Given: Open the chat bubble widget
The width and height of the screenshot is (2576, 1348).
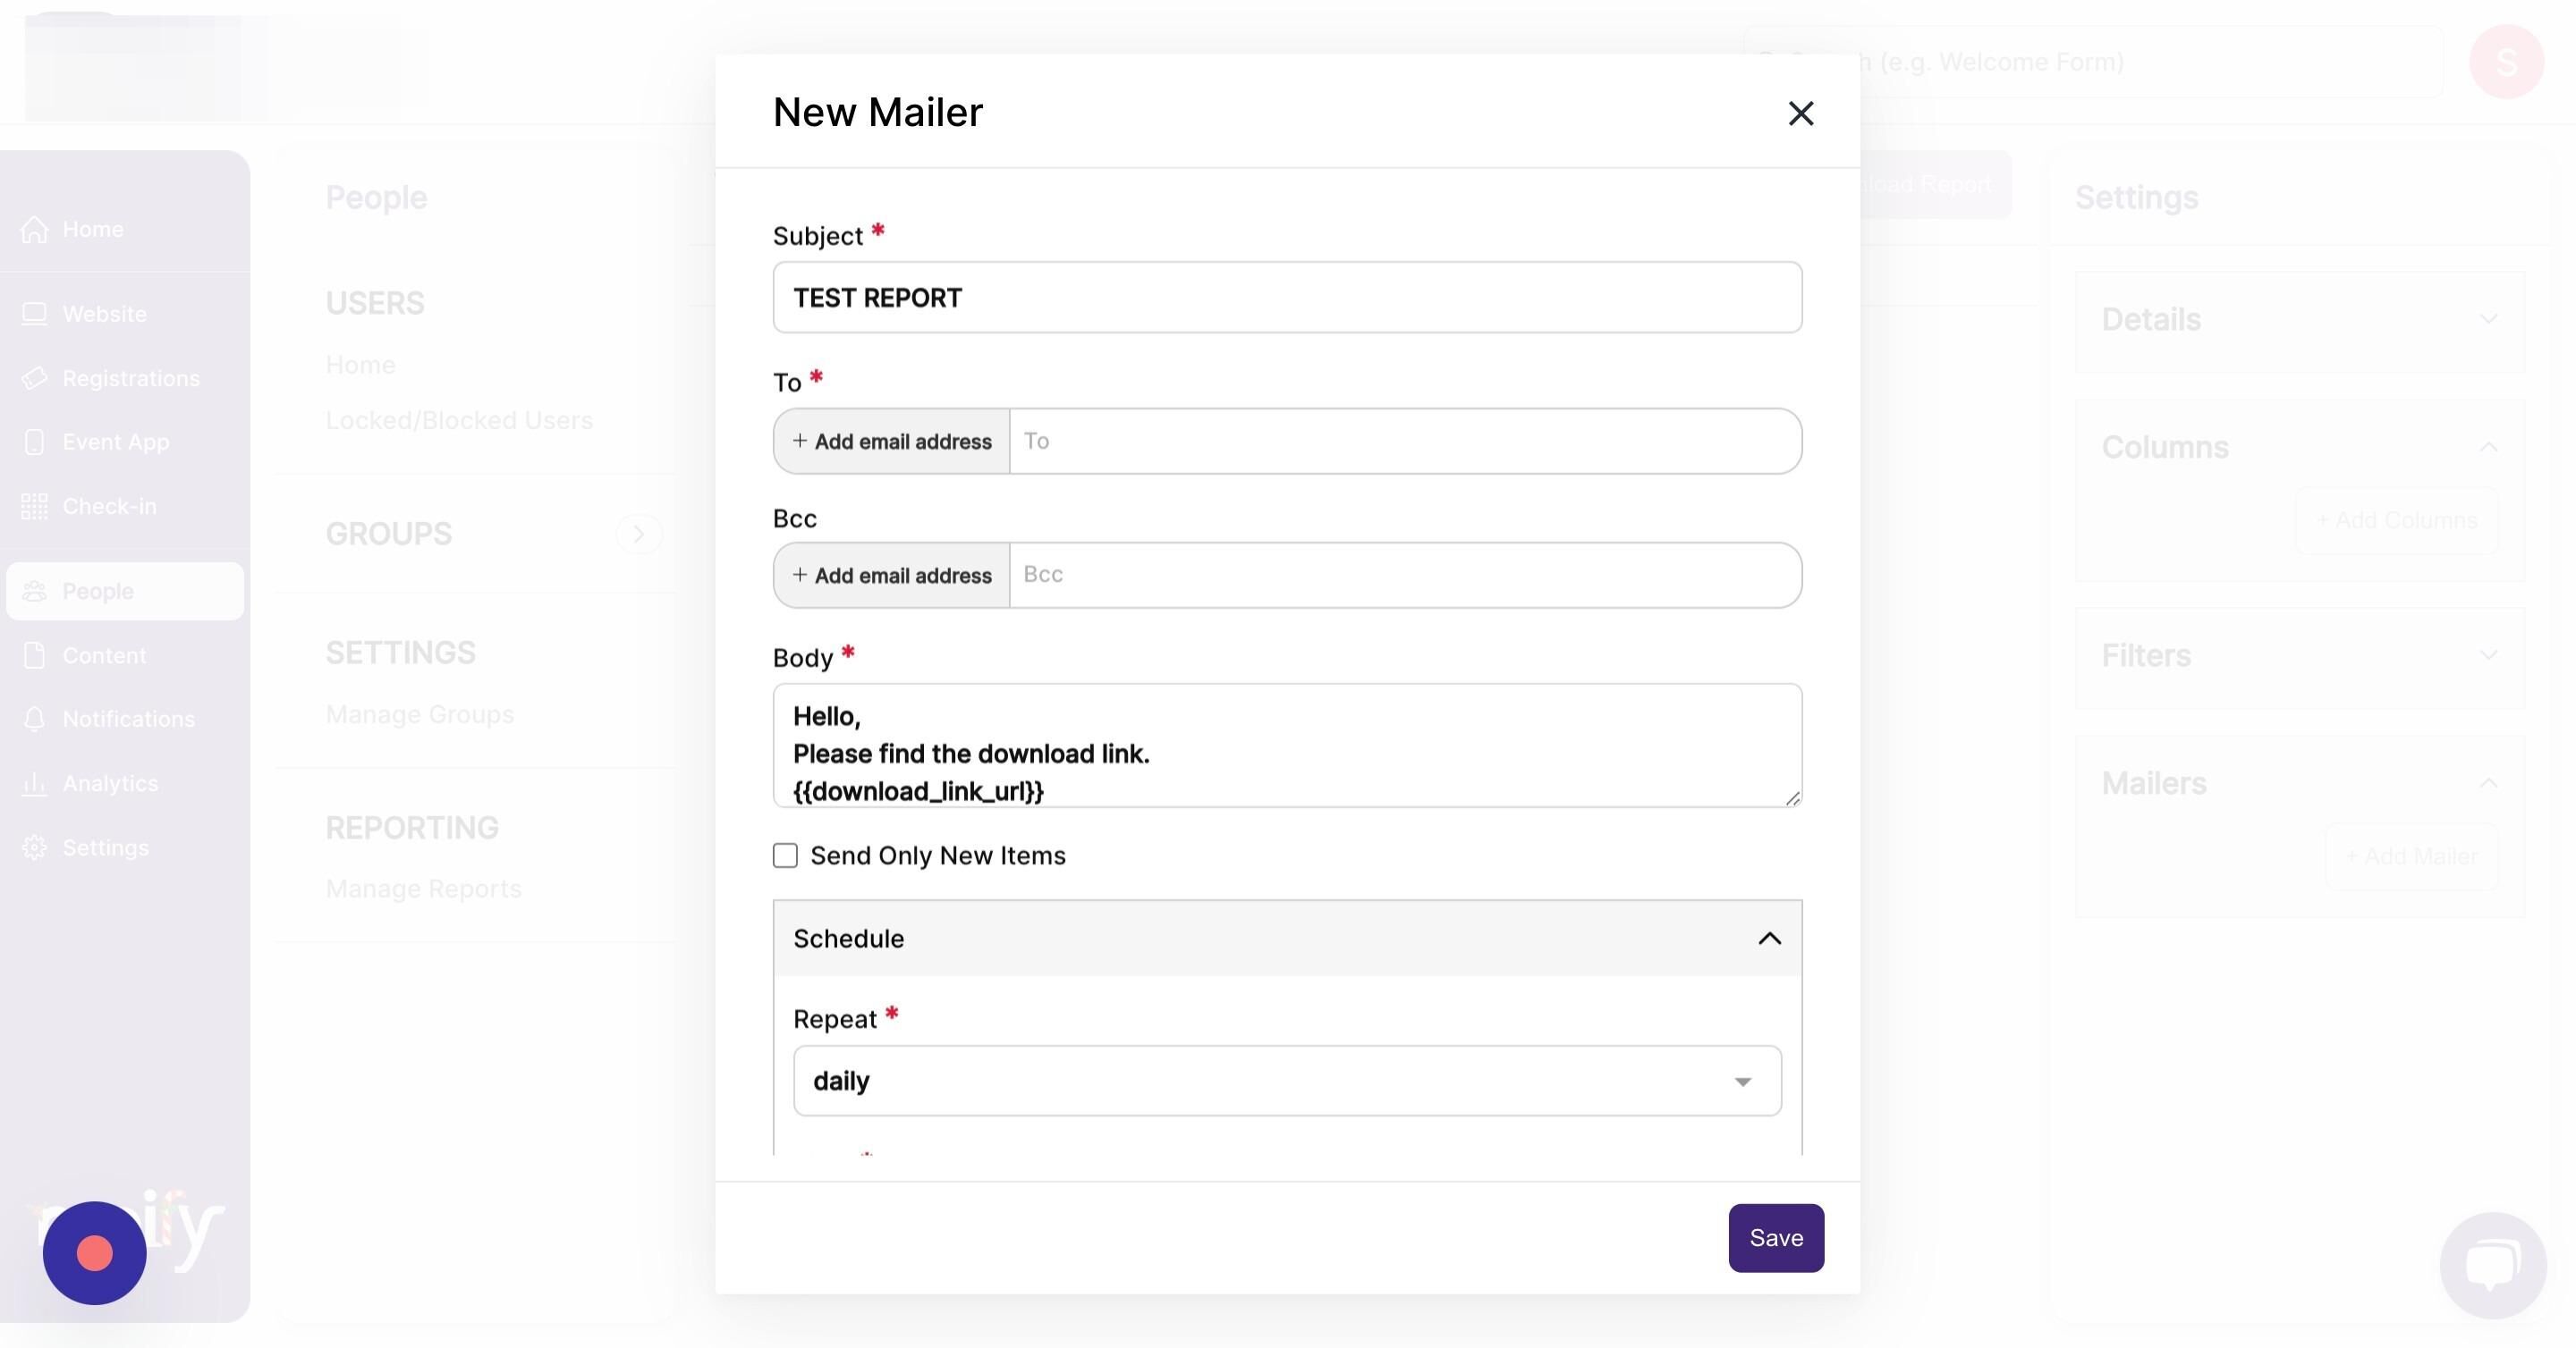Looking at the screenshot, I should pyautogui.click(x=2492, y=1265).
